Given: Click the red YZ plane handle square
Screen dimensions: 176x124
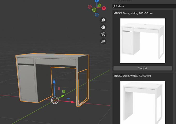Looking at the screenshot, I should pos(59,89).
